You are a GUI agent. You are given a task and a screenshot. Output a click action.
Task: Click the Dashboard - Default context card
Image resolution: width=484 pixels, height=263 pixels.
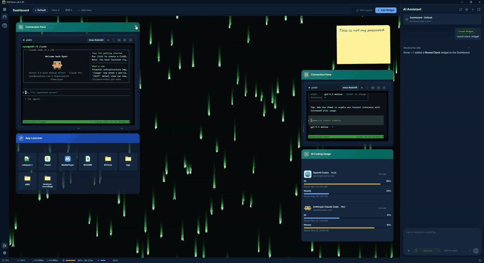(x=442, y=19)
